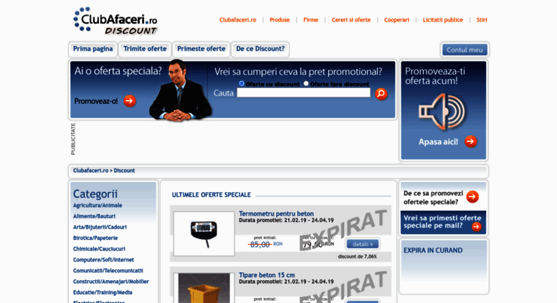Viewport: 557px width, 303px height.
Task: Open Comunicatii/Telecomunicatii category
Action: (108, 271)
